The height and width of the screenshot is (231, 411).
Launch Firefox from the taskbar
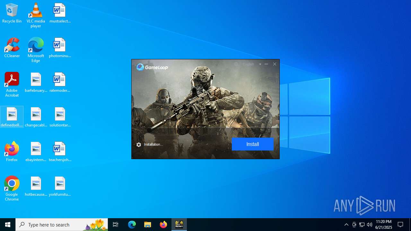coord(163,225)
